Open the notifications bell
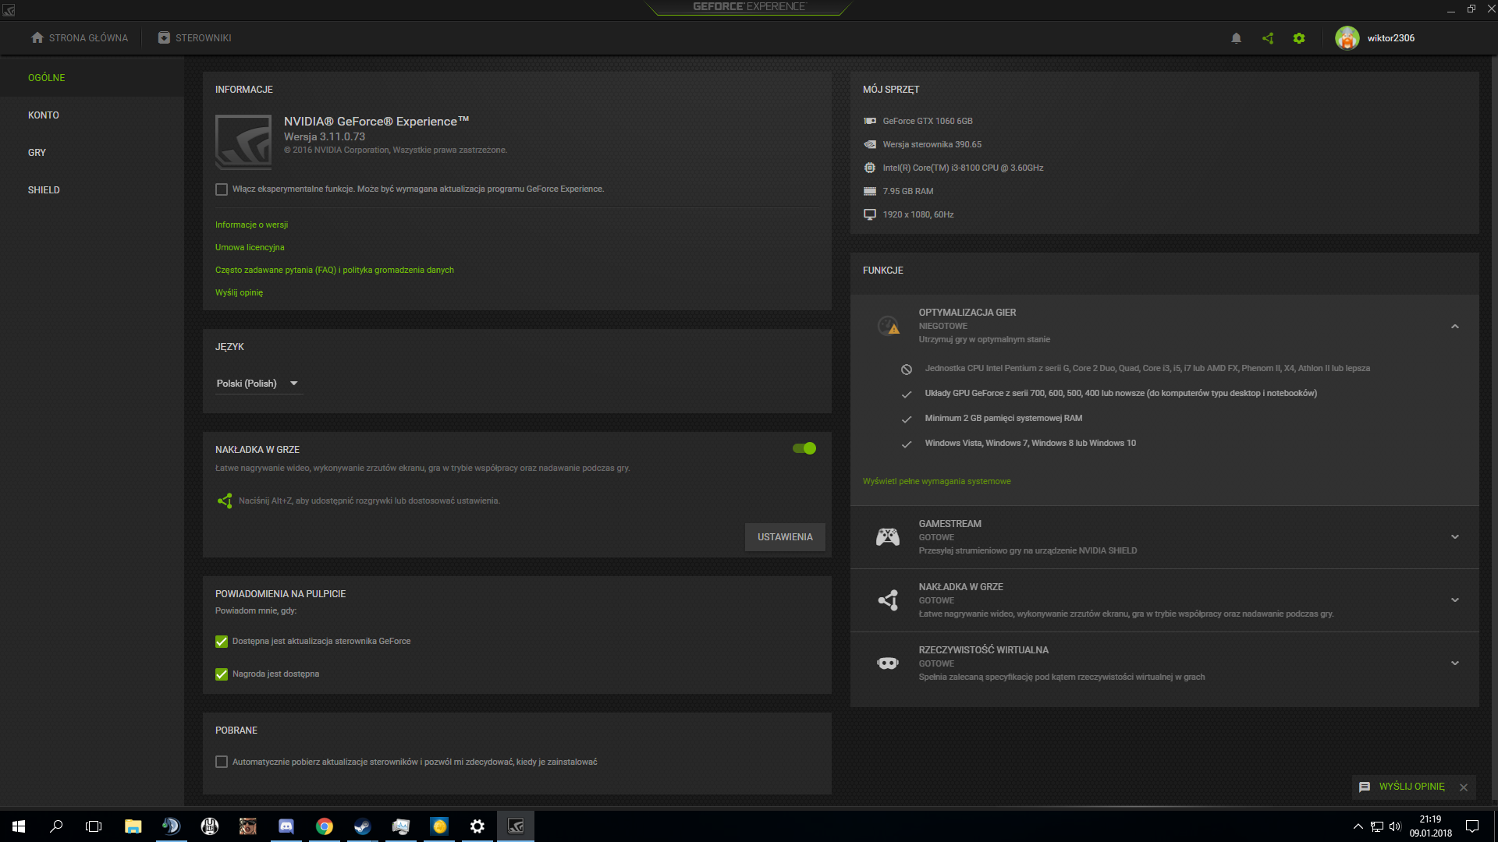The height and width of the screenshot is (842, 1498). pyautogui.click(x=1236, y=38)
